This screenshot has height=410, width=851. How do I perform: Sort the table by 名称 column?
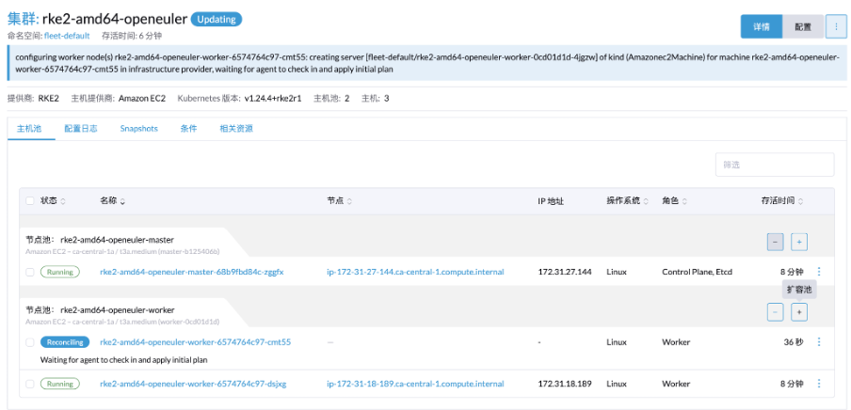tap(112, 201)
